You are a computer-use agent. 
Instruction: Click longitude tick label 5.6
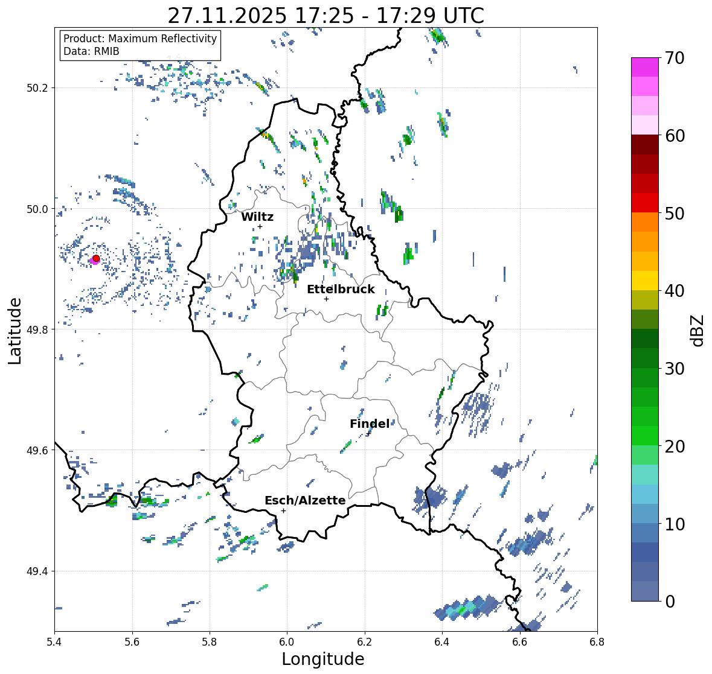132,642
